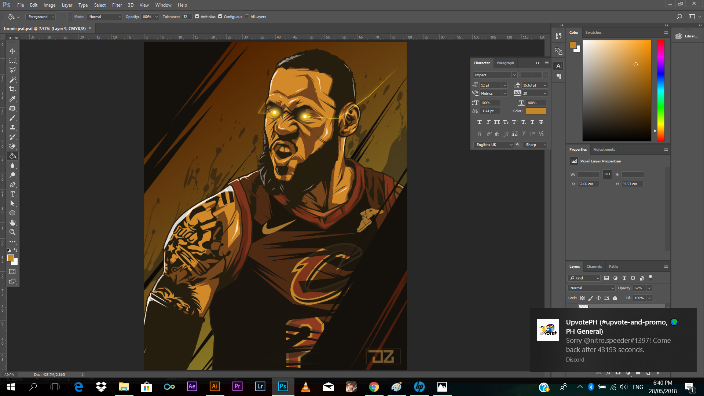The width and height of the screenshot is (704, 396).
Task: Select the Path Selection tool
Action: [x=12, y=203]
